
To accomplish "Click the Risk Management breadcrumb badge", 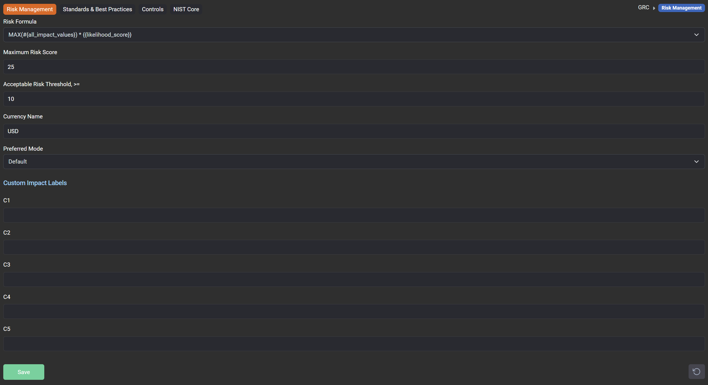I will click(x=681, y=8).
